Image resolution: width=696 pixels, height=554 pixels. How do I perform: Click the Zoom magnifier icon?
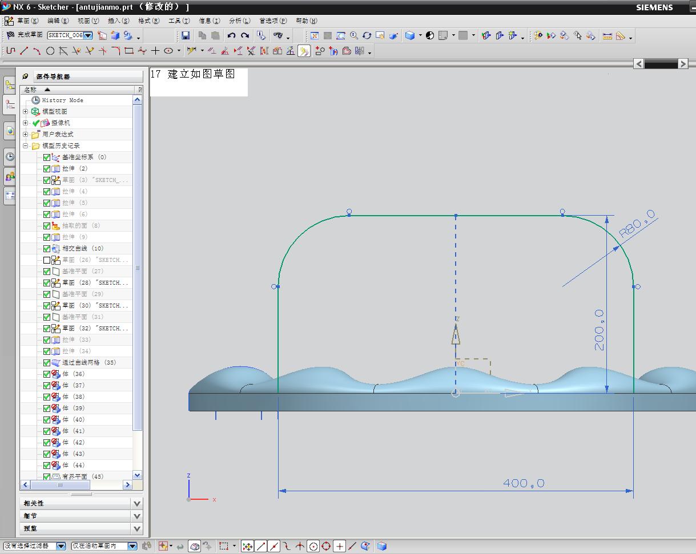354,35
